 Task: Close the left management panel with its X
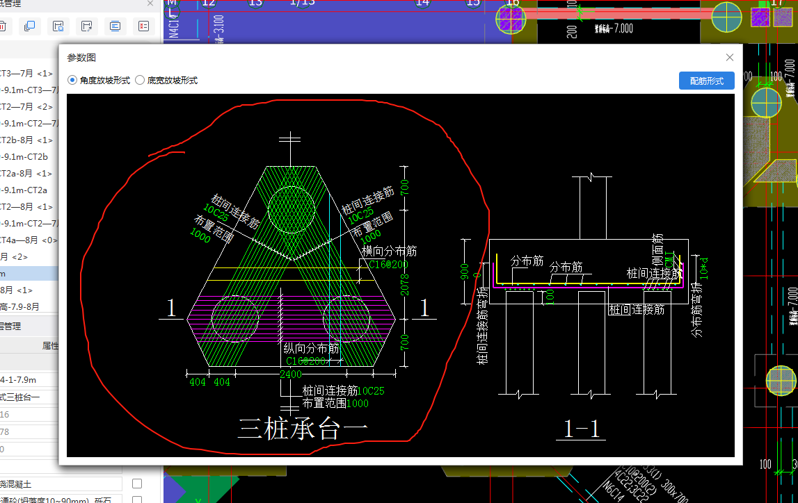pyautogui.click(x=150, y=3)
